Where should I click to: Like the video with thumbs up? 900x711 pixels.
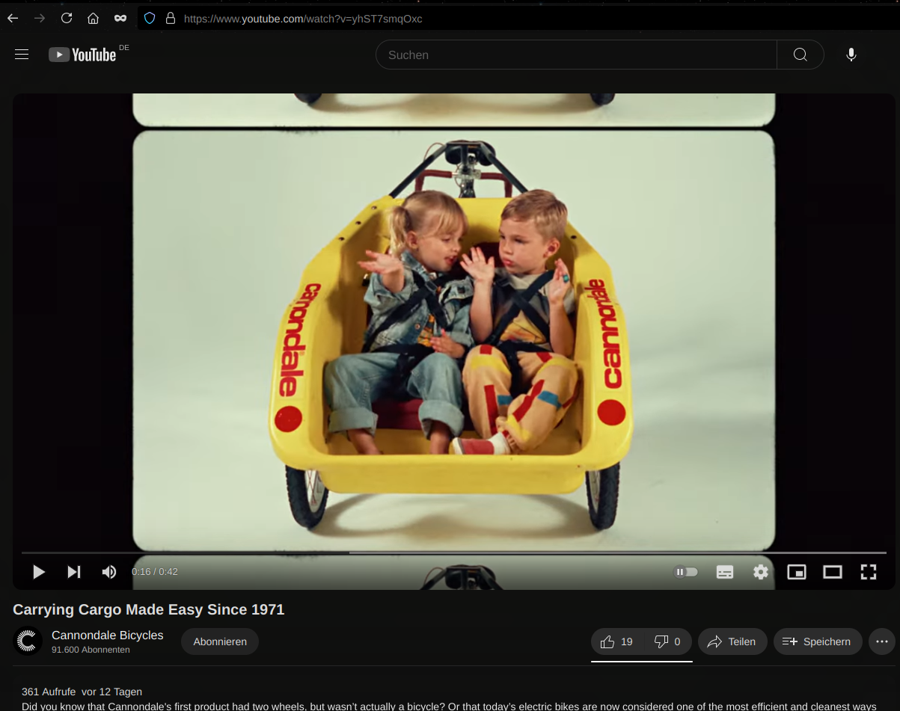[x=616, y=641]
